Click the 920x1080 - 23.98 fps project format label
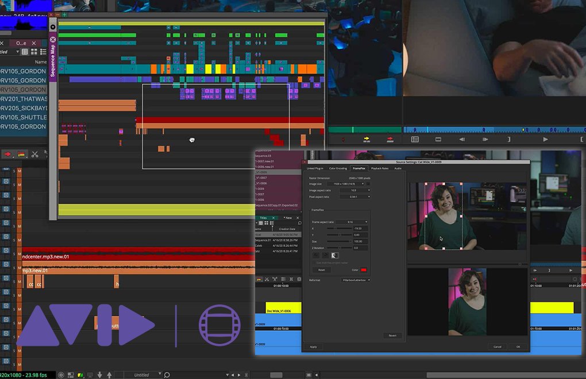The height and width of the screenshot is (379, 586). (x=24, y=375)
